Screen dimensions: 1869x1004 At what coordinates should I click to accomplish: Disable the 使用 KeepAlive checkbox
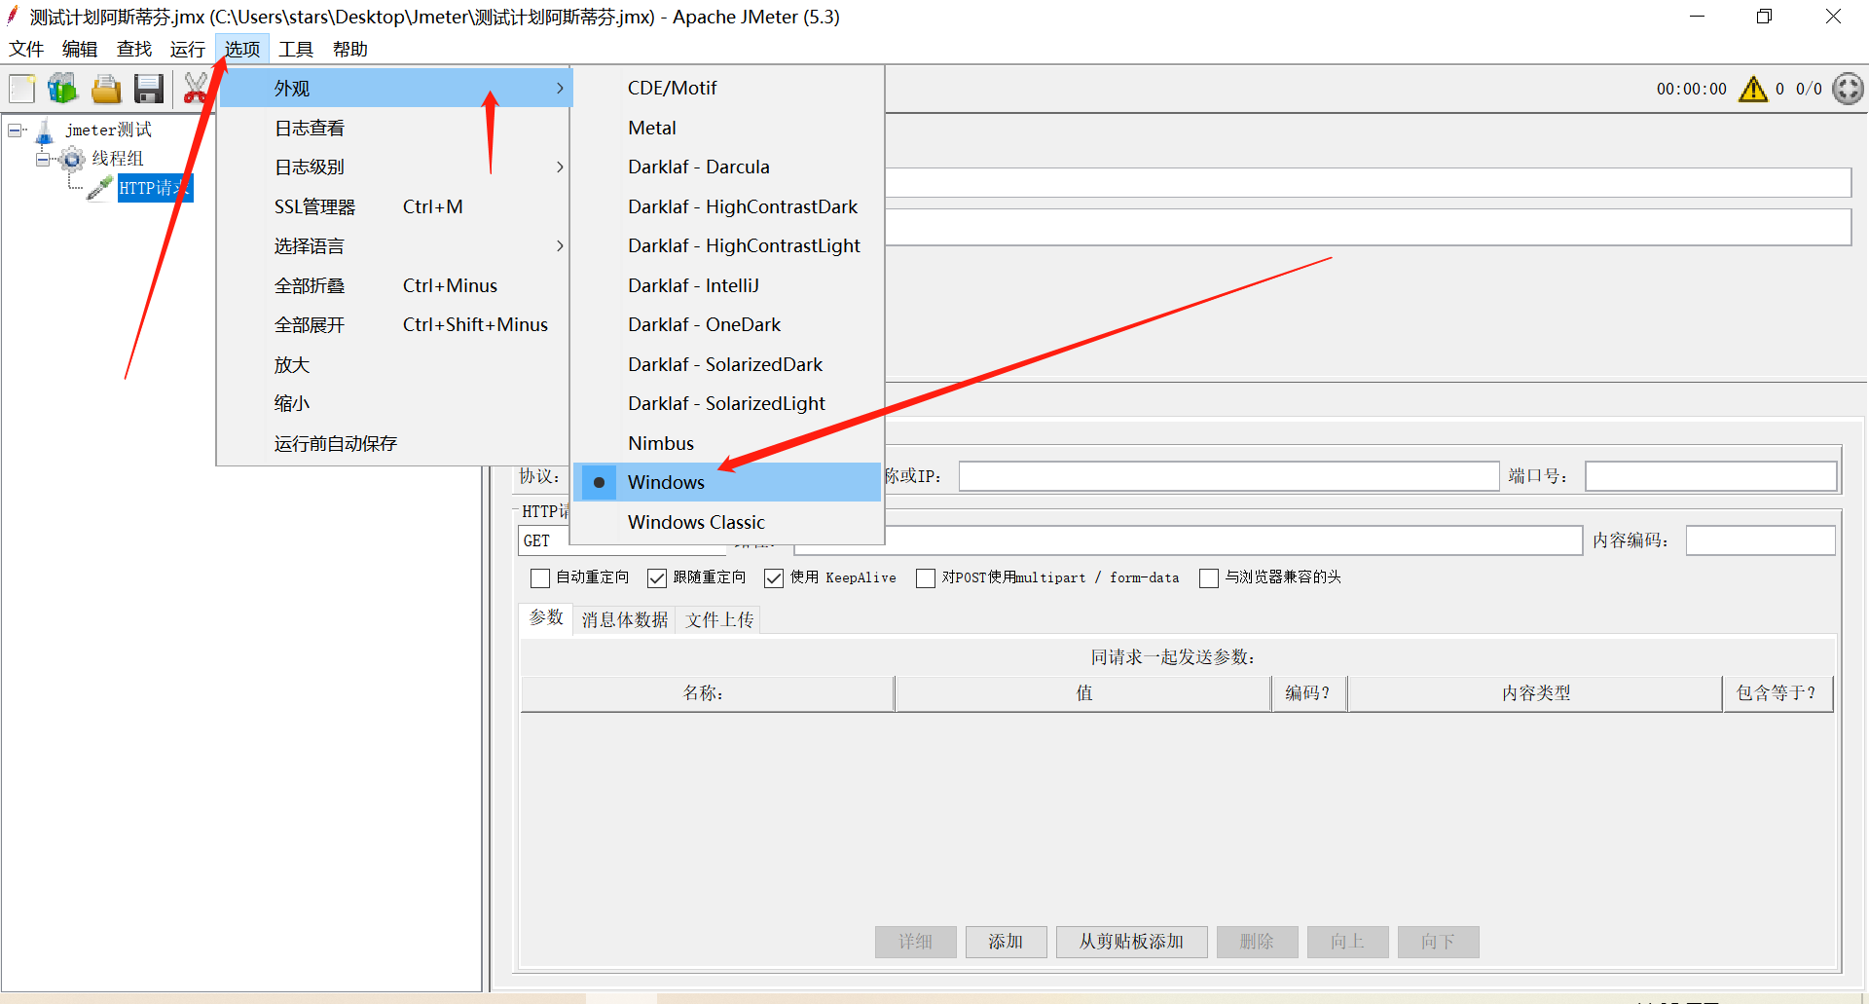pos(774,577)
